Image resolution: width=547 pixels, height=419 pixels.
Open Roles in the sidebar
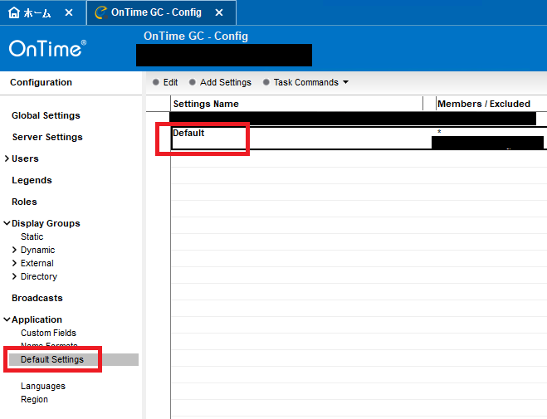[x=24, y=202]
